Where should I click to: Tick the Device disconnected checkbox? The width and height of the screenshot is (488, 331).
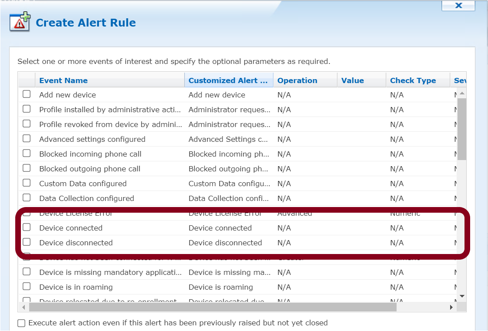[x=27, y=242]
